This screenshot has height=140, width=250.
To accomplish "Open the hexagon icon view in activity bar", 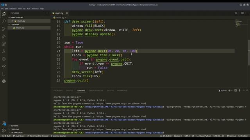I will [x=4, y=59].
